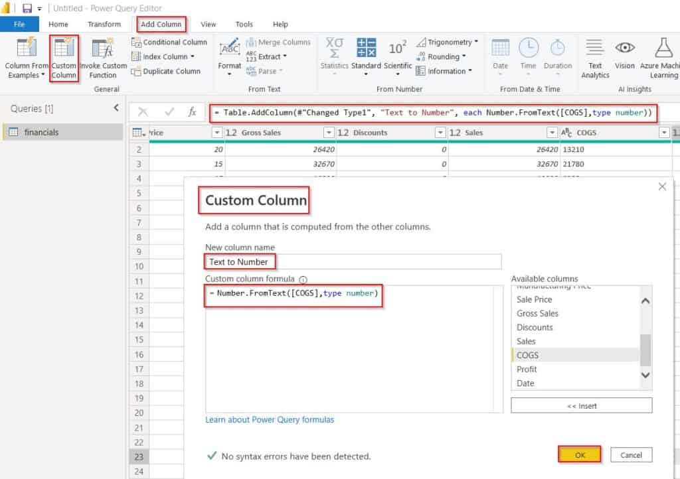
Task: Open Standard number operations
Action: [x=366, y=56]
